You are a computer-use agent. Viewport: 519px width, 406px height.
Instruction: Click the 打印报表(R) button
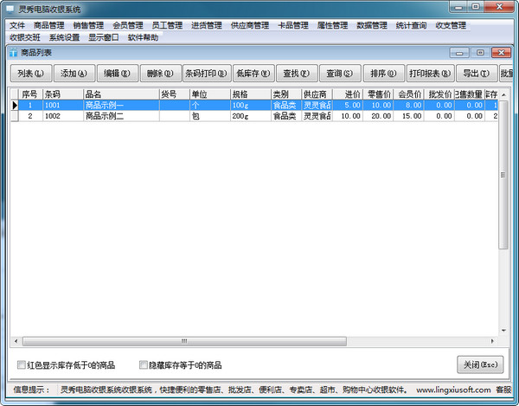pyautogui.click(x=429, y=74)
